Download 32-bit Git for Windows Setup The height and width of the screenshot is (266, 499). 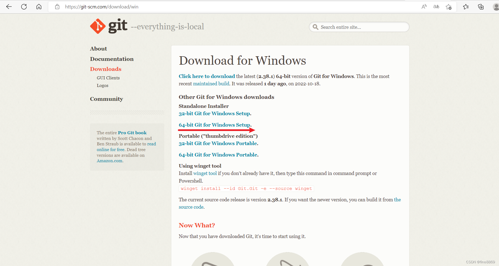214,114
